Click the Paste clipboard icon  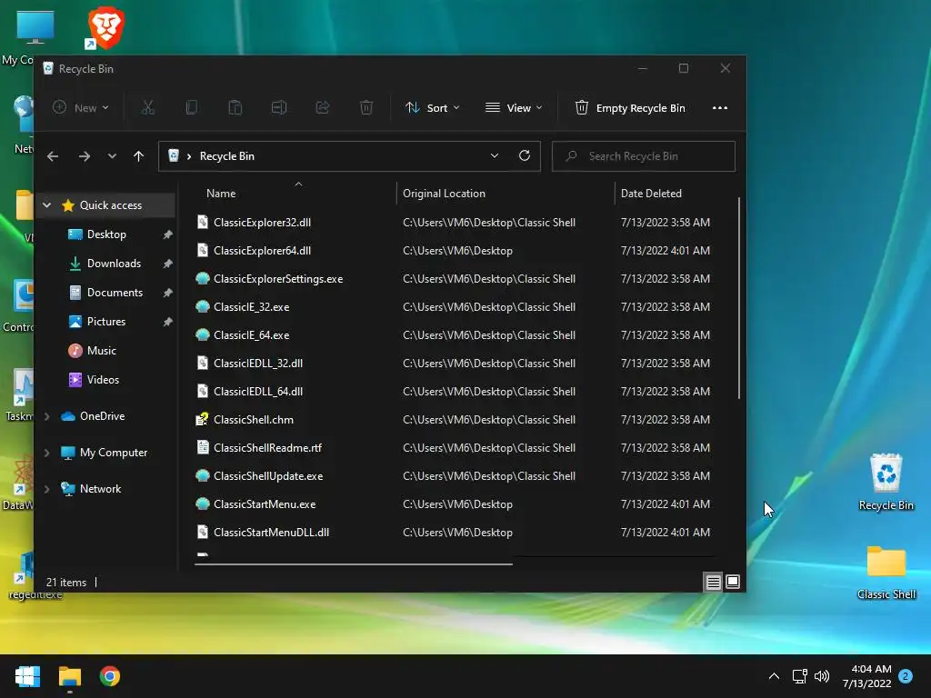[235, 107]
